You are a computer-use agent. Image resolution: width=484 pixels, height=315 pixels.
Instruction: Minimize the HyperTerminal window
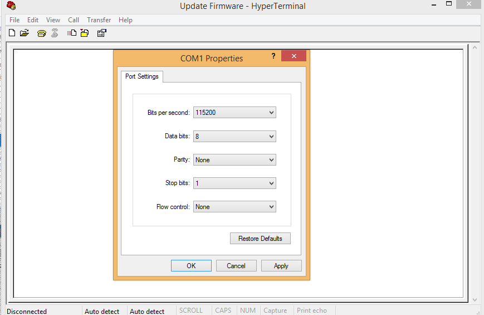[434, 4]
